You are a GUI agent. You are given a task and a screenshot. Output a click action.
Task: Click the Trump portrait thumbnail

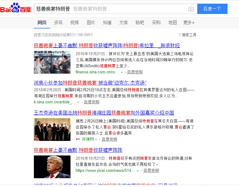52,167
